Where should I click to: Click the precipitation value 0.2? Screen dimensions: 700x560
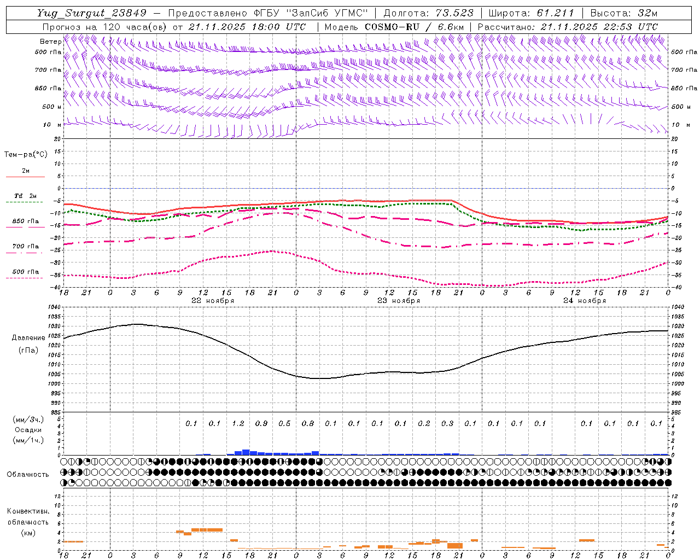(x=424, y=423)
